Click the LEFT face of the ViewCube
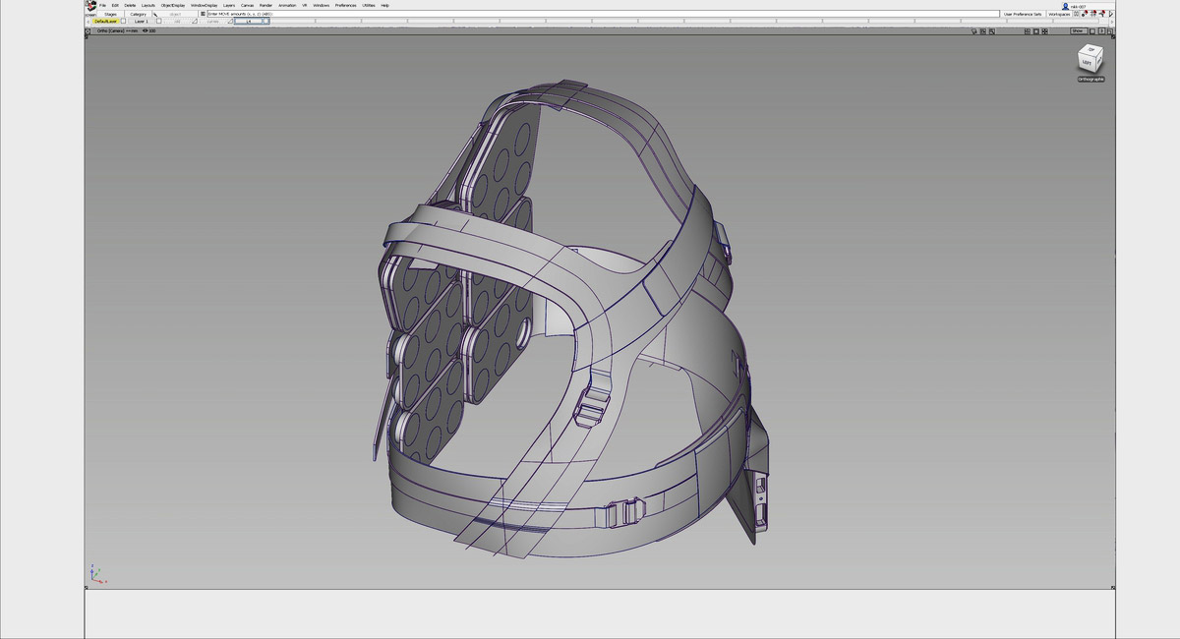This screenshot has width=1180, height=639. [1087, 62]
